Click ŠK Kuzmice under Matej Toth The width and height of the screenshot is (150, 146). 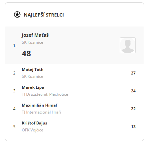coord(32,76)
